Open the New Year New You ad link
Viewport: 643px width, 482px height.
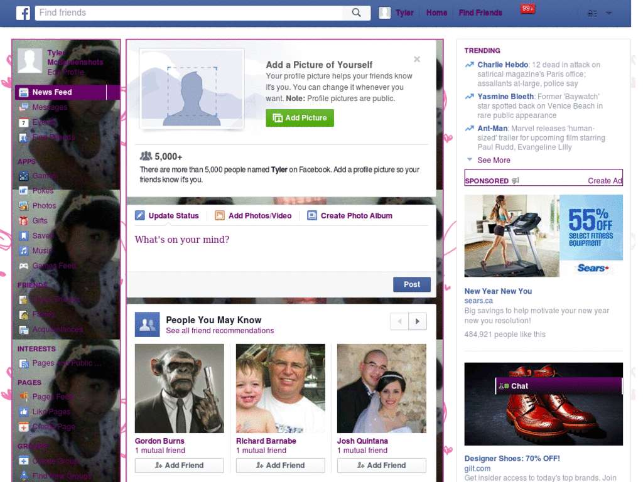[x=498, y=291]
